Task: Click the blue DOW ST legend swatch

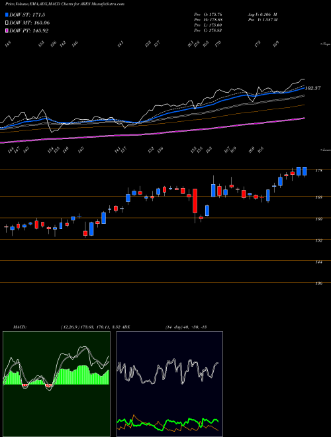Action: pyautogui.click(x=7, y=15)
